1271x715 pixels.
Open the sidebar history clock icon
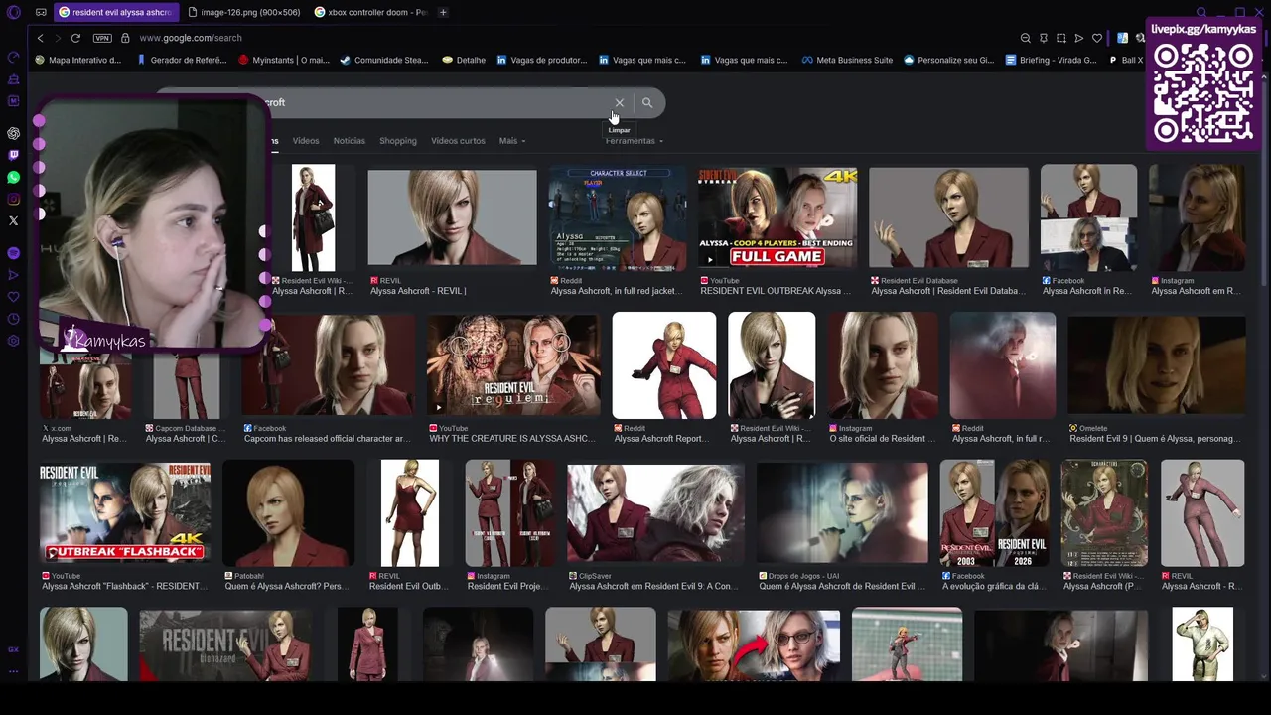point(13,319)
